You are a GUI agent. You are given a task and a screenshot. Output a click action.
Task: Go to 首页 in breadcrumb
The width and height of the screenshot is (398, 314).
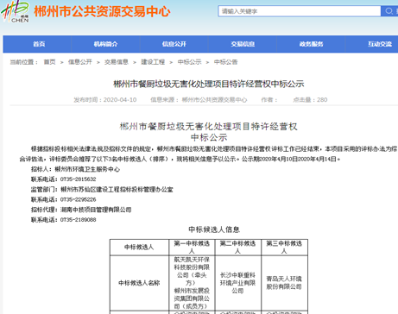pyautogui.click(x=49, y=62)
